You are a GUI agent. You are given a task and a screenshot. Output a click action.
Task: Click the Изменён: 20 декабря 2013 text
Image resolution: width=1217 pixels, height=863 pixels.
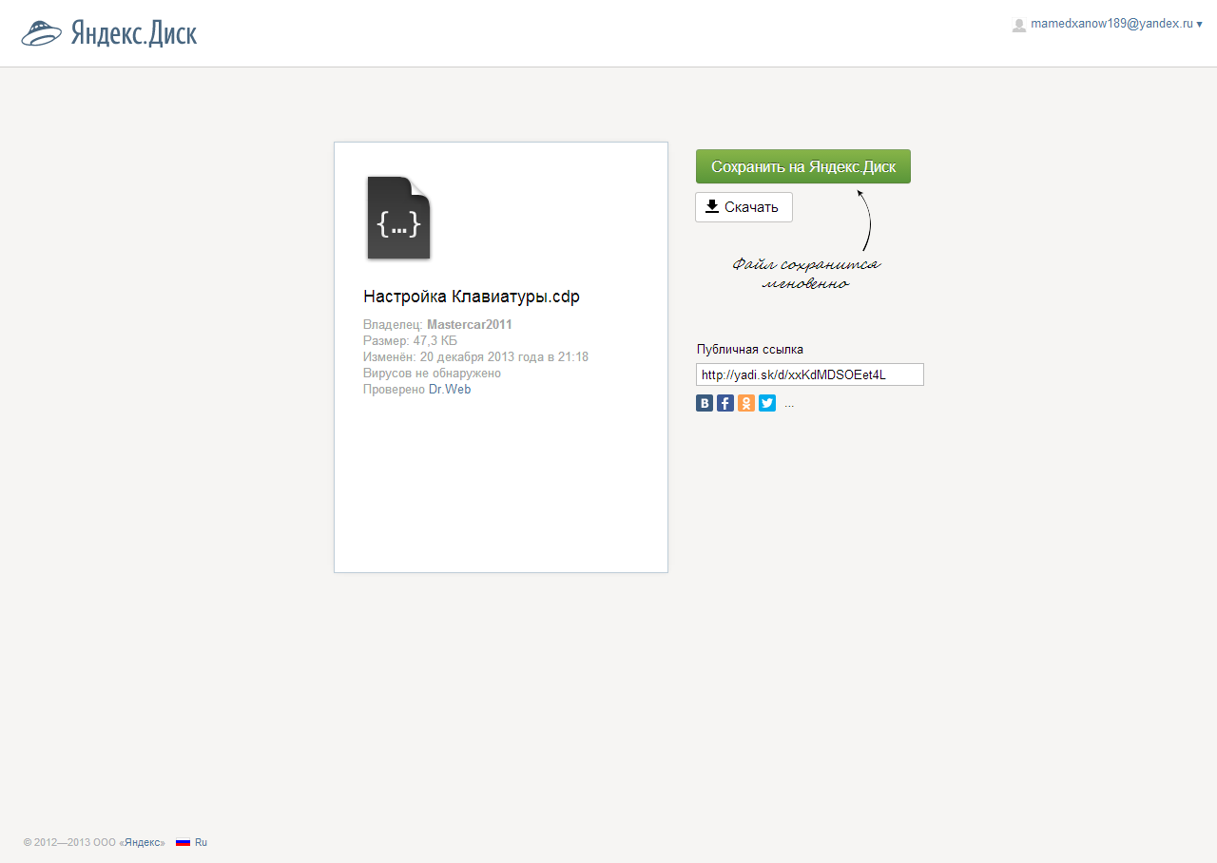475,357
